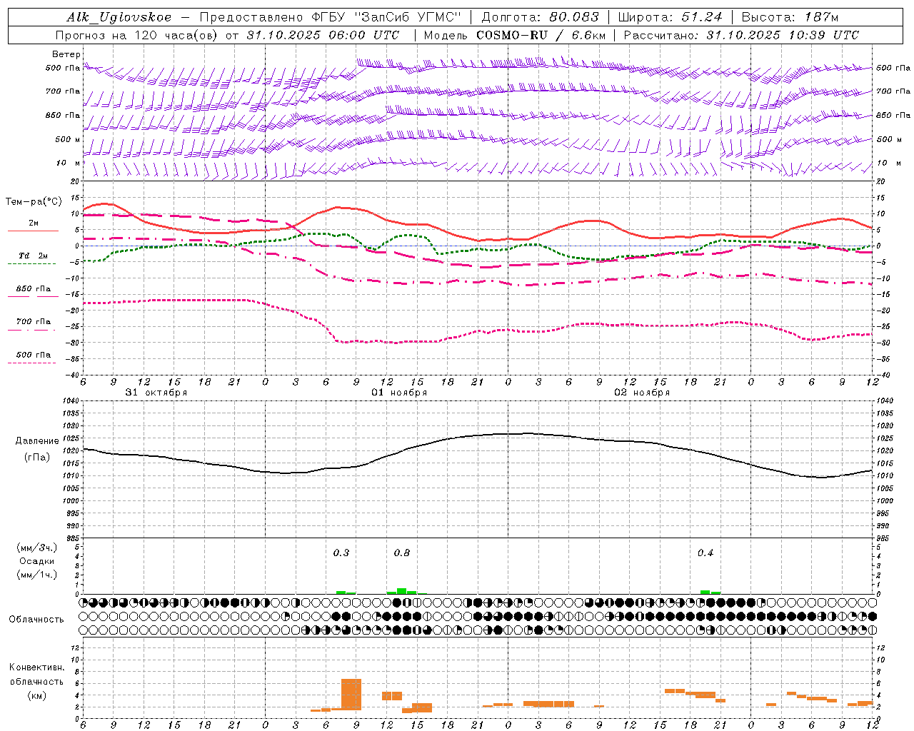This screenshot has height=731, width=914.
Task: Click 'Рассчитано: 31.10.2025 10:39 UTC' text
Action: [741, 35]
